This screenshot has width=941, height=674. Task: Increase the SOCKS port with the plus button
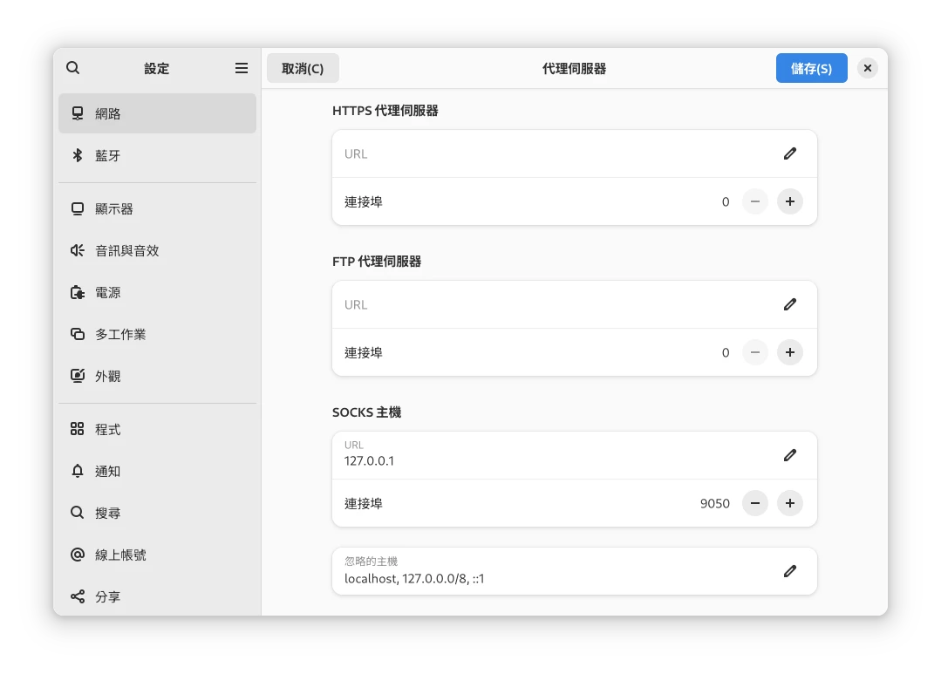click(x=789, y=503)
